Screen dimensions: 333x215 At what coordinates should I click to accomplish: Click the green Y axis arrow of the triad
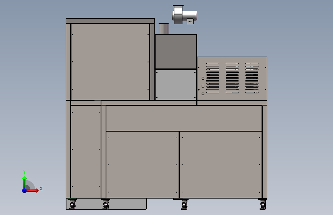[x=24, y=182]
